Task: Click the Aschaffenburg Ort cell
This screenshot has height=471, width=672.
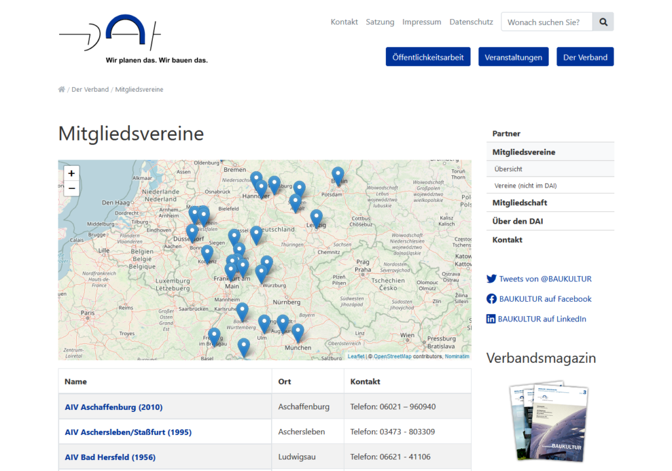Action: [308, 407]
